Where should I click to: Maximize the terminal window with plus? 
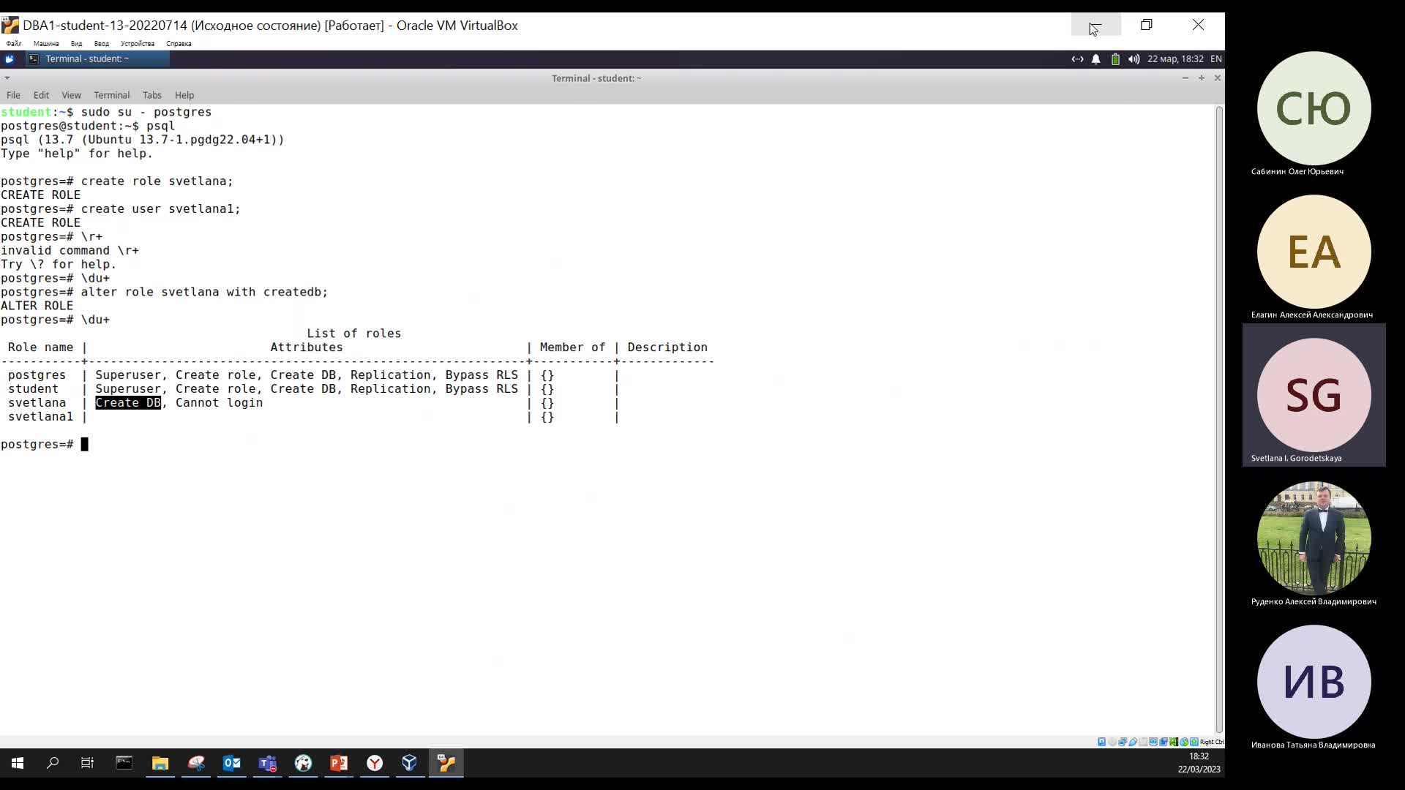[1202, 78]
